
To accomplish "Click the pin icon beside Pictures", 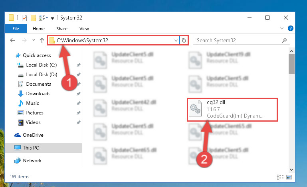I will coord(79,113).
